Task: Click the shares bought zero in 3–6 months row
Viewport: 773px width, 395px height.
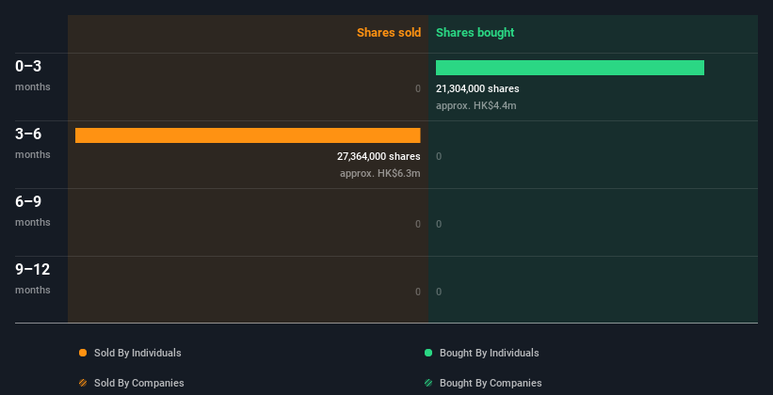Action: click(439, 157)
